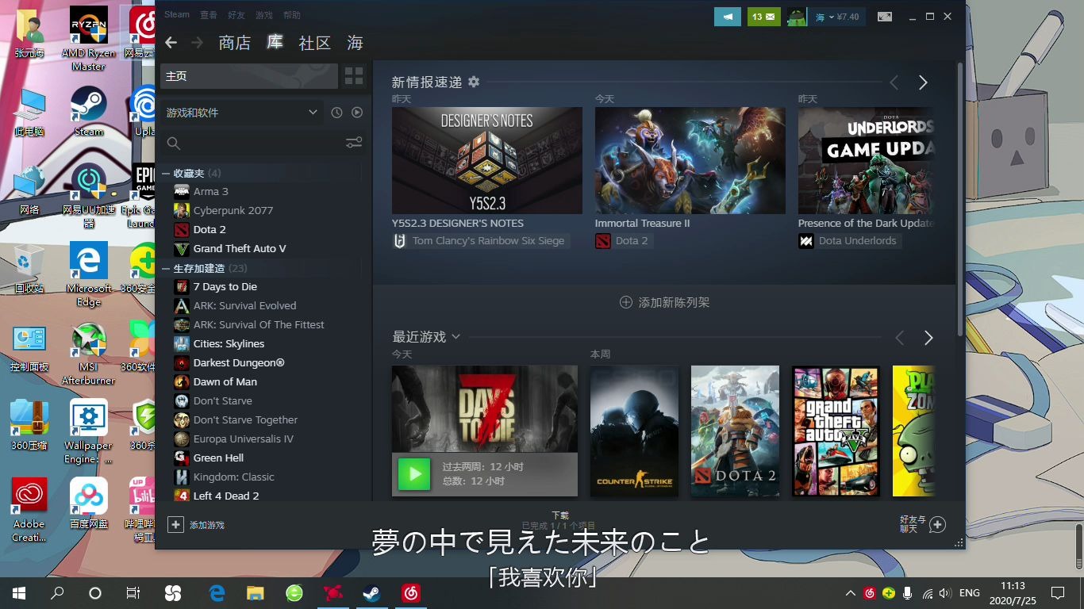Click the user avatar icon
The width and height of the screenshot is (1084, 609).
point(797,17)
